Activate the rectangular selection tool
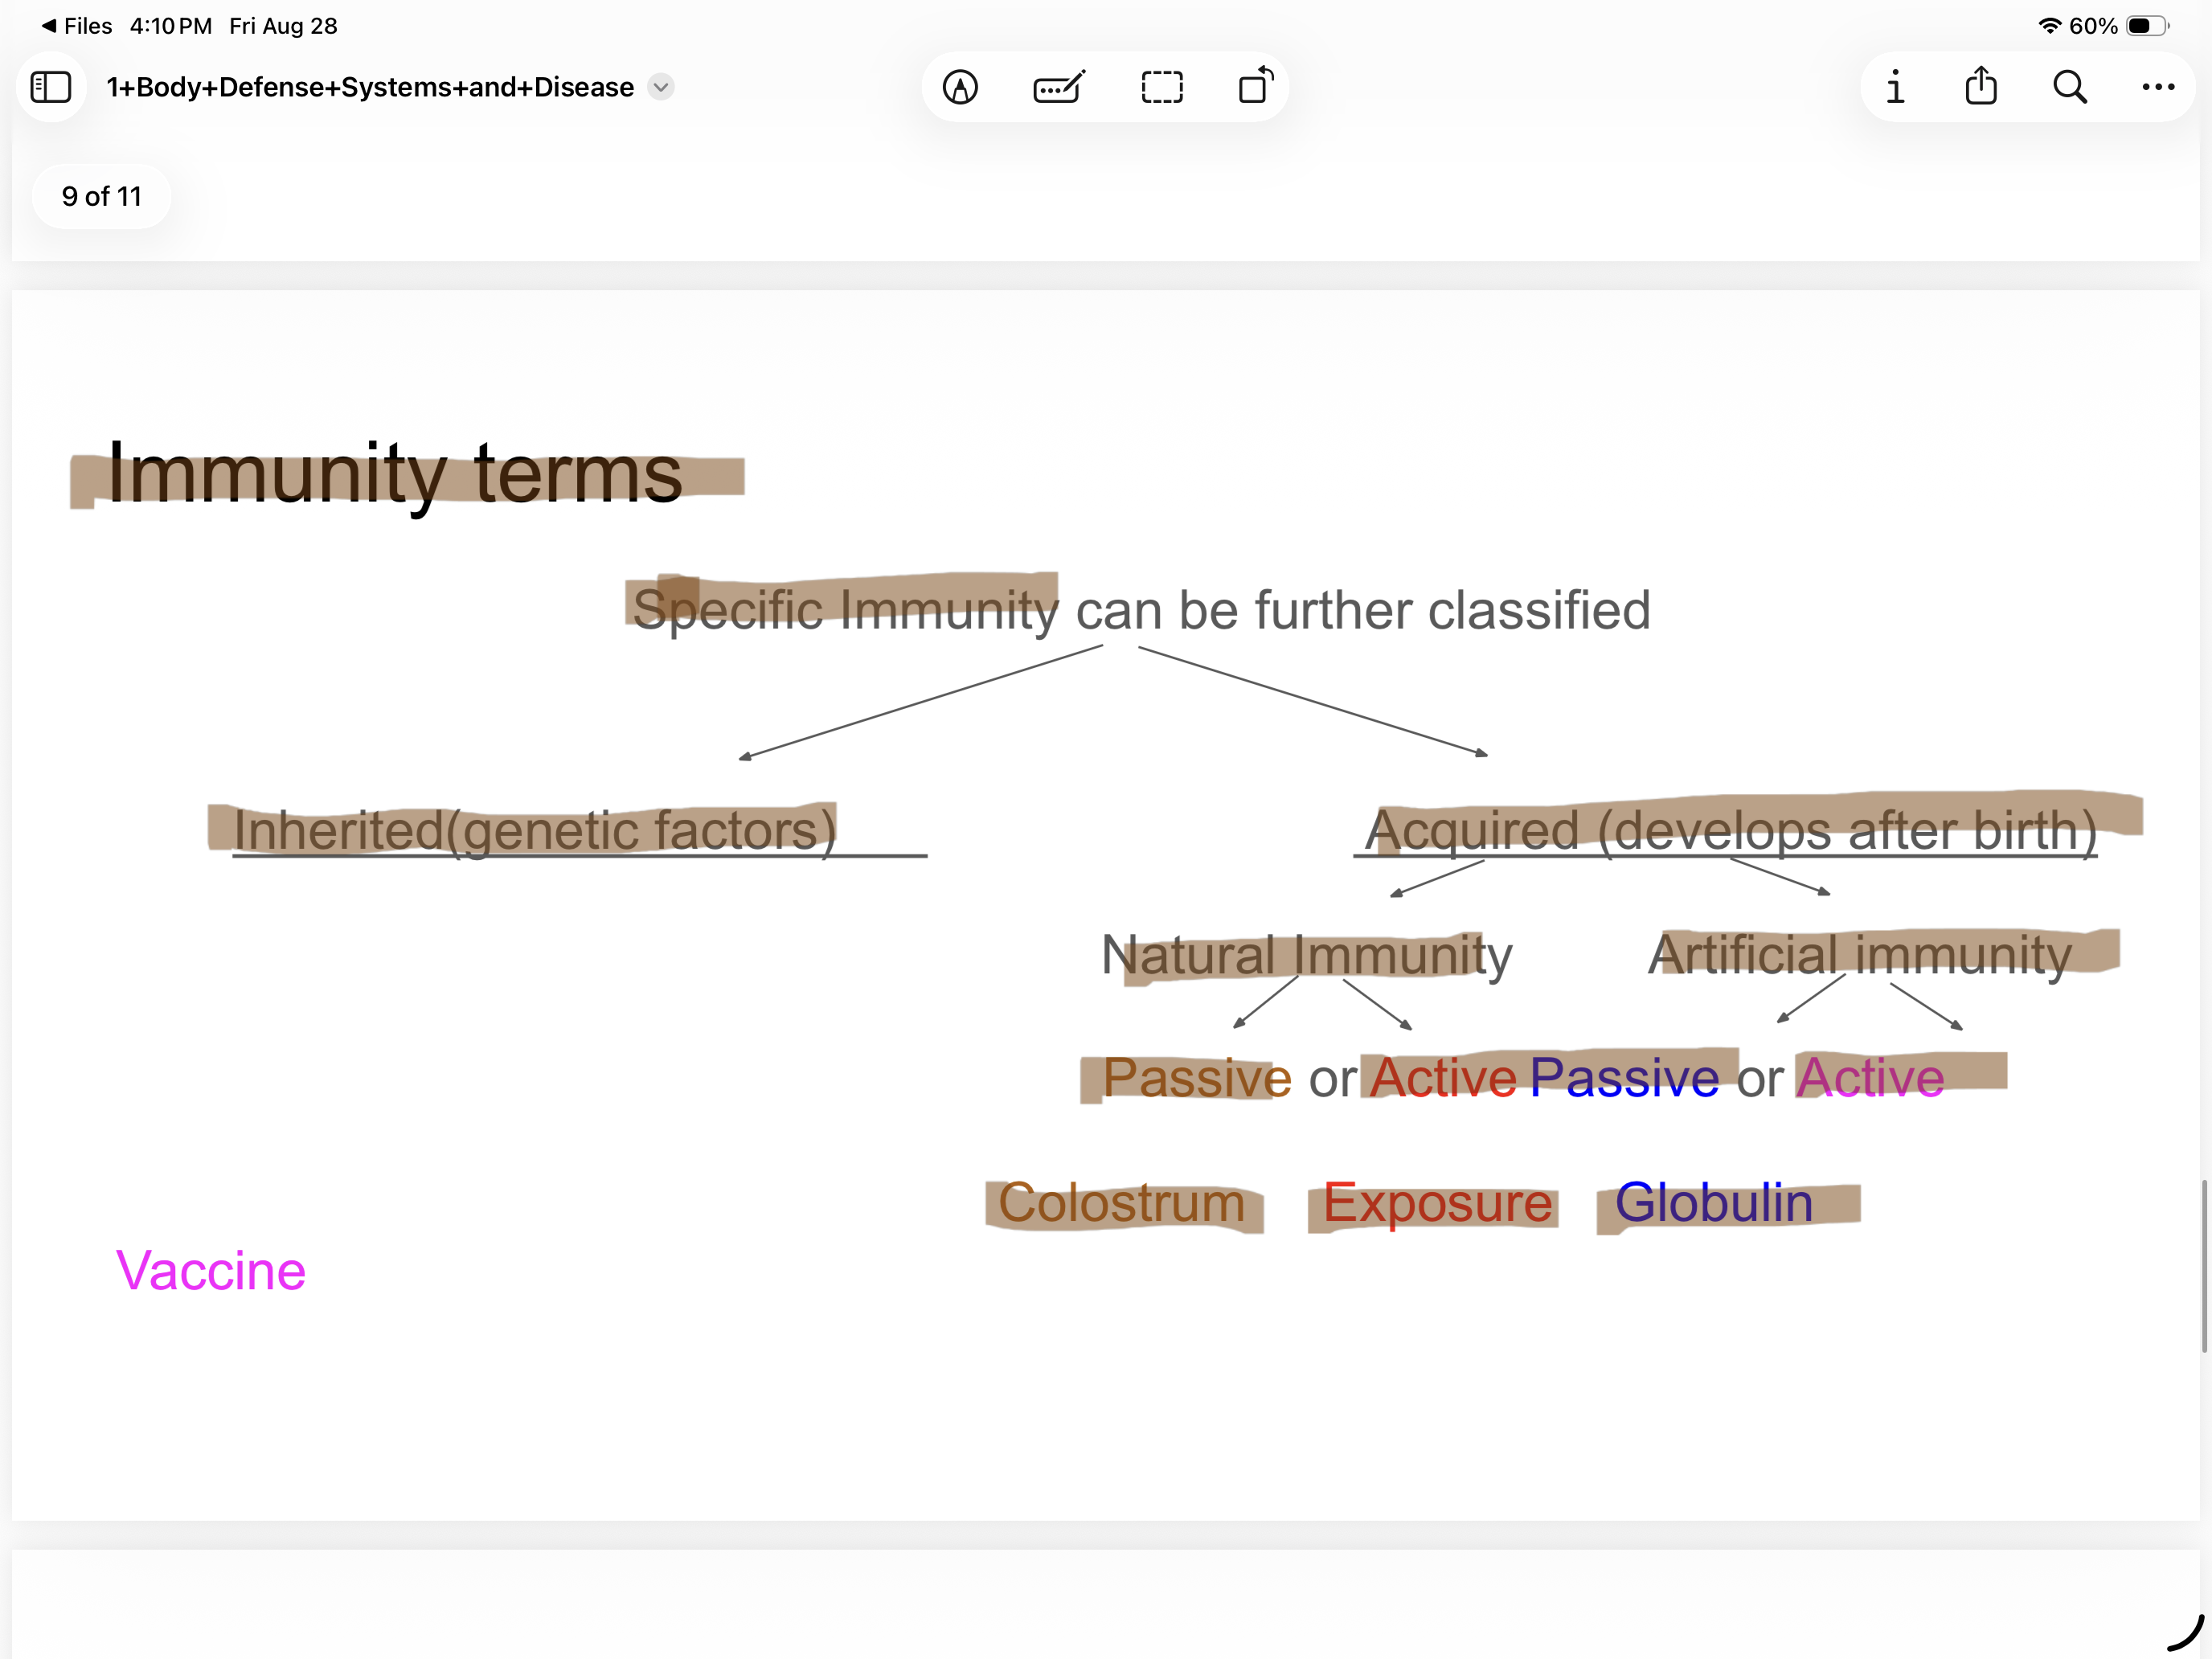 pos(1162,87)
